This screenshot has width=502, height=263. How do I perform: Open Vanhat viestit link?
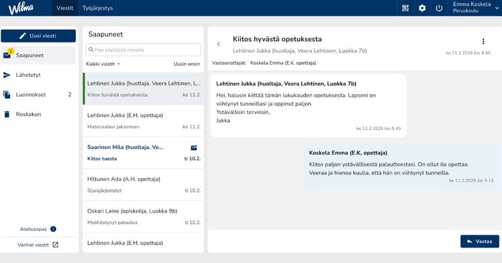38,245
